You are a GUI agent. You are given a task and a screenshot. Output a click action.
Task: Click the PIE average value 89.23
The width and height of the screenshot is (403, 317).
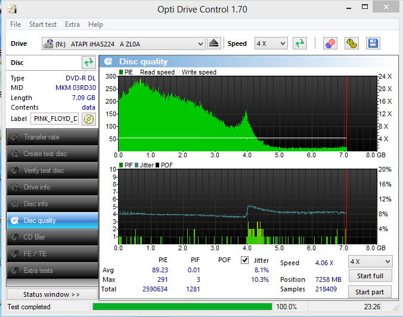click(160, 270)
